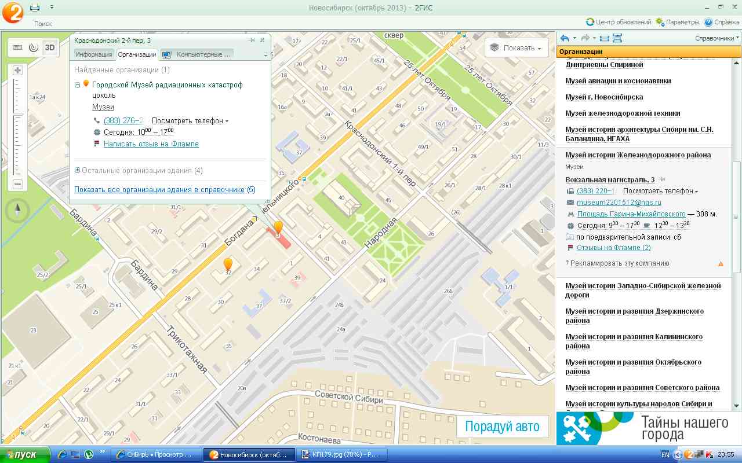This screenshot has height=463, width=742.
Task: Click the map zoom slider track
Action: [17, 127]
